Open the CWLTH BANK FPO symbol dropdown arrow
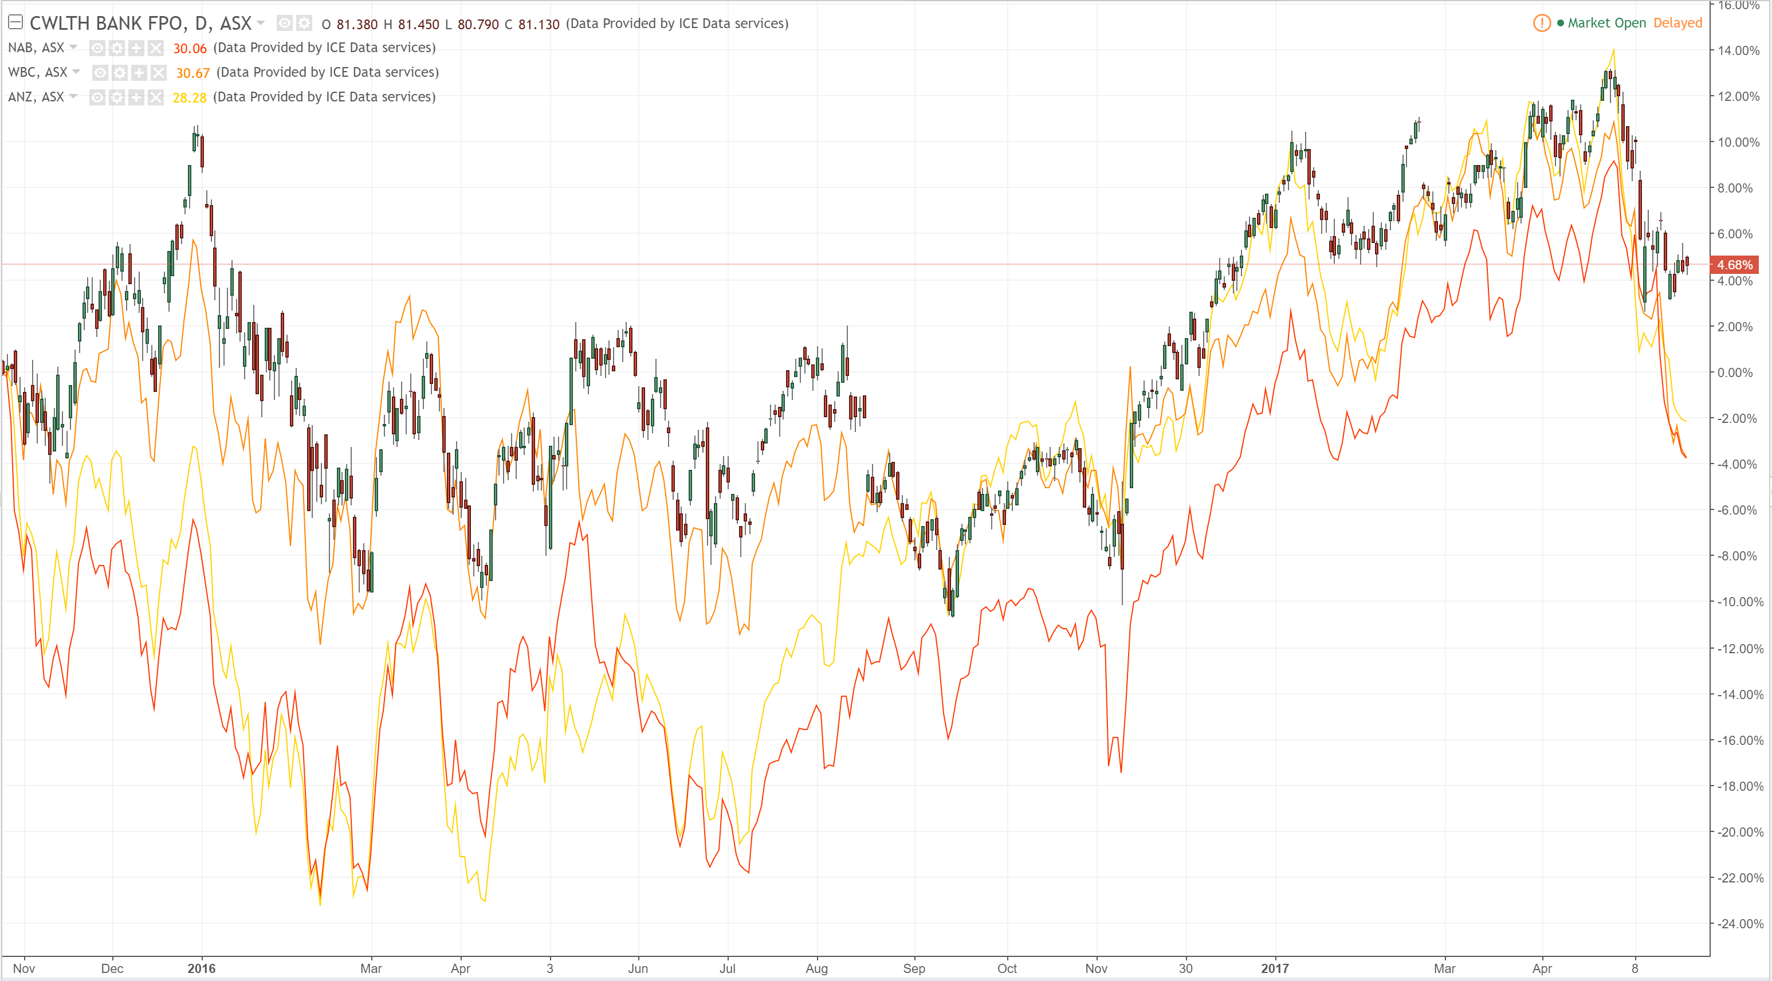The width and height of the screenshot is (1772, 981). pos(261,23)
